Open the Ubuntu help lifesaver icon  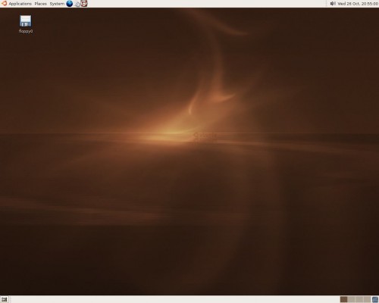pyautogui.click(x=84, y=4)
